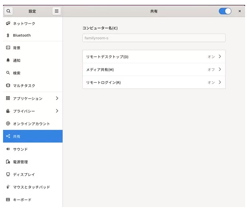Select マルチタスク in the sidebar
The width and height of the screenshot is (247, 209).
(x=33, y=85)
